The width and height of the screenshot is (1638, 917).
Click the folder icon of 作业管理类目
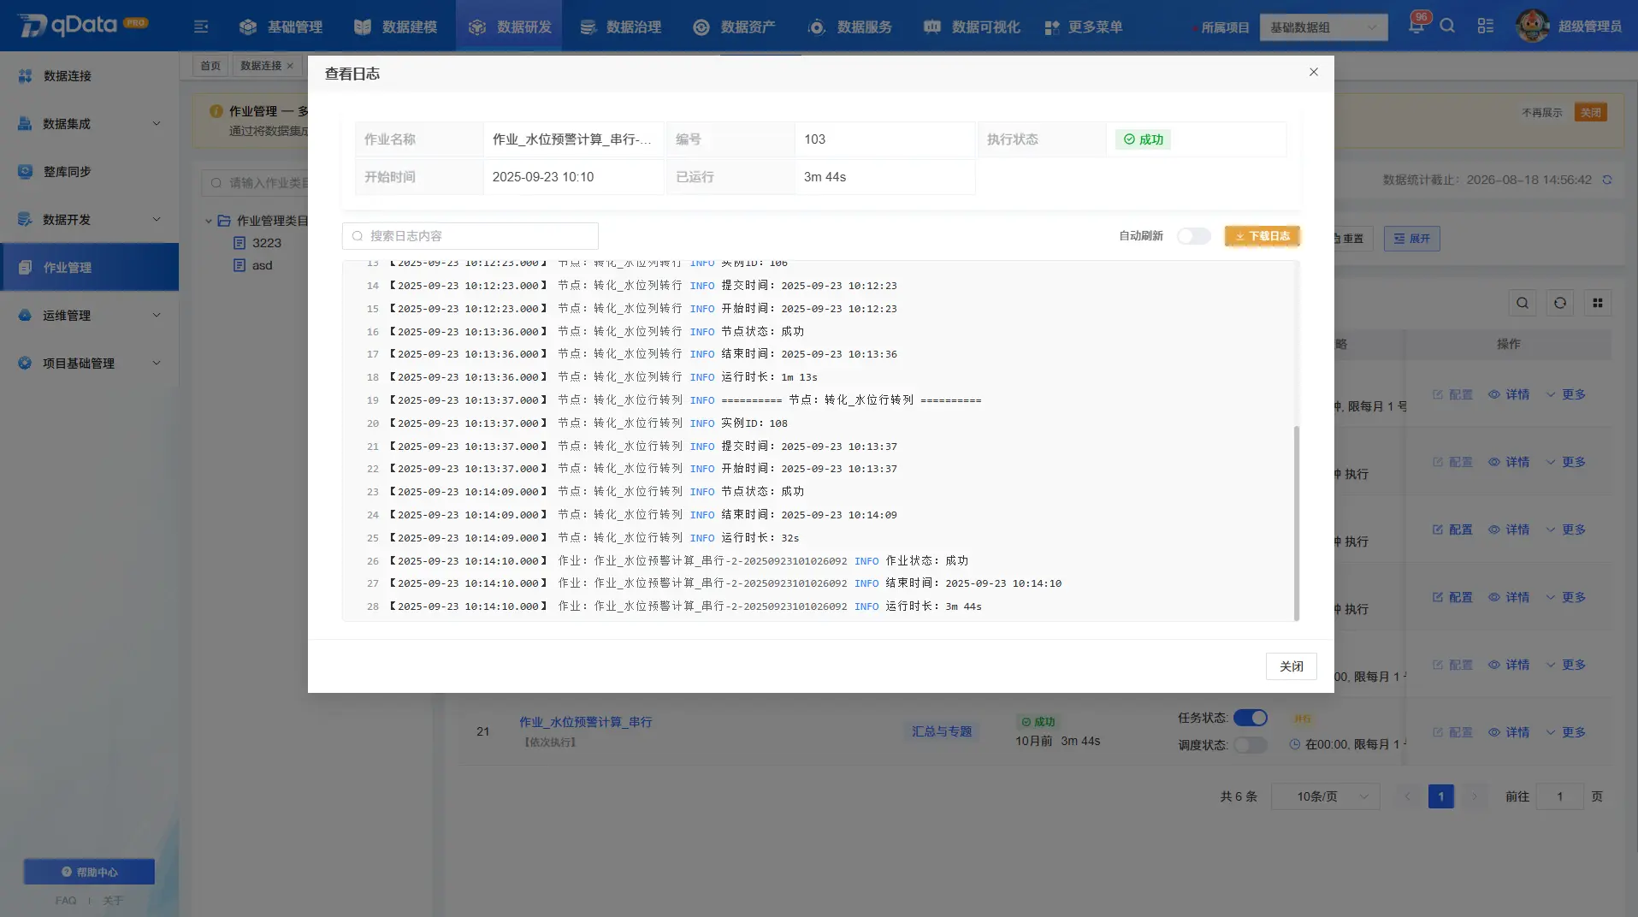pyautogui.click(x=224, y=221)
